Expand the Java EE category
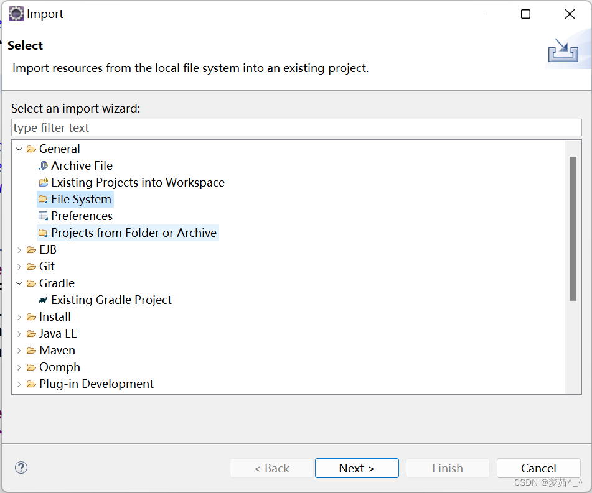 pyautogui.click(x=19, y=334)
